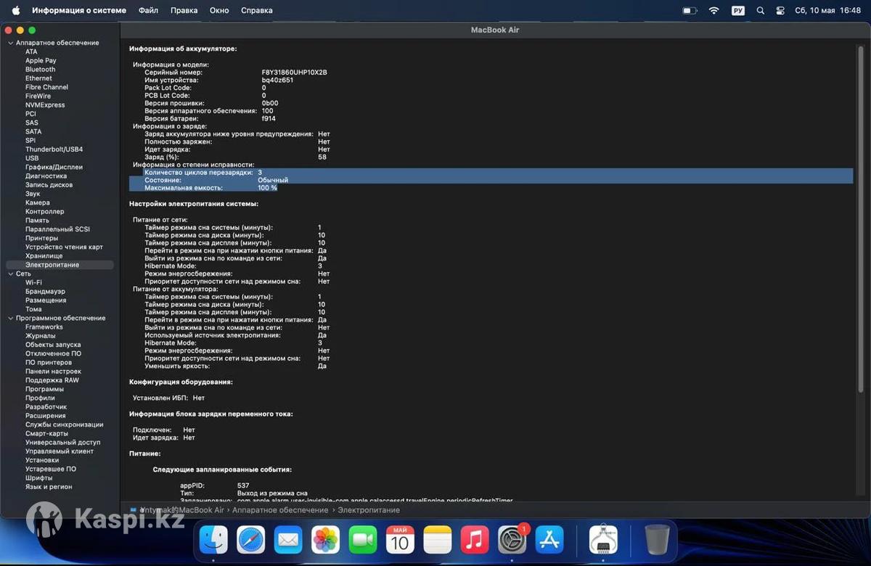Open the Apple menu
871x566 pixels.
[16, 10]
